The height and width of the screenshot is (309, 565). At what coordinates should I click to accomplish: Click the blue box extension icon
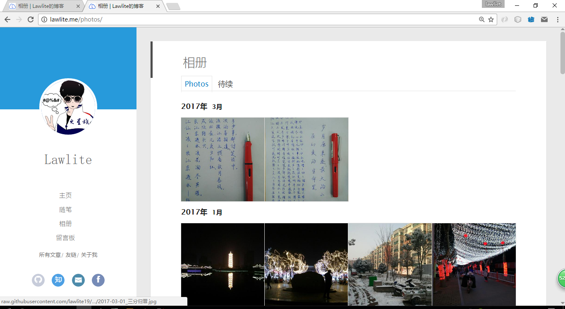tap(531, 19)
